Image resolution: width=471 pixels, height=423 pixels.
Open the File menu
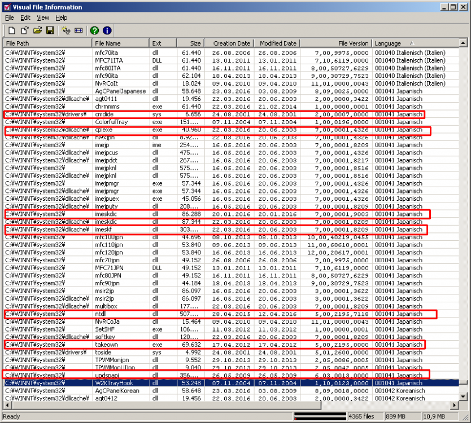(x=10, y=18)
